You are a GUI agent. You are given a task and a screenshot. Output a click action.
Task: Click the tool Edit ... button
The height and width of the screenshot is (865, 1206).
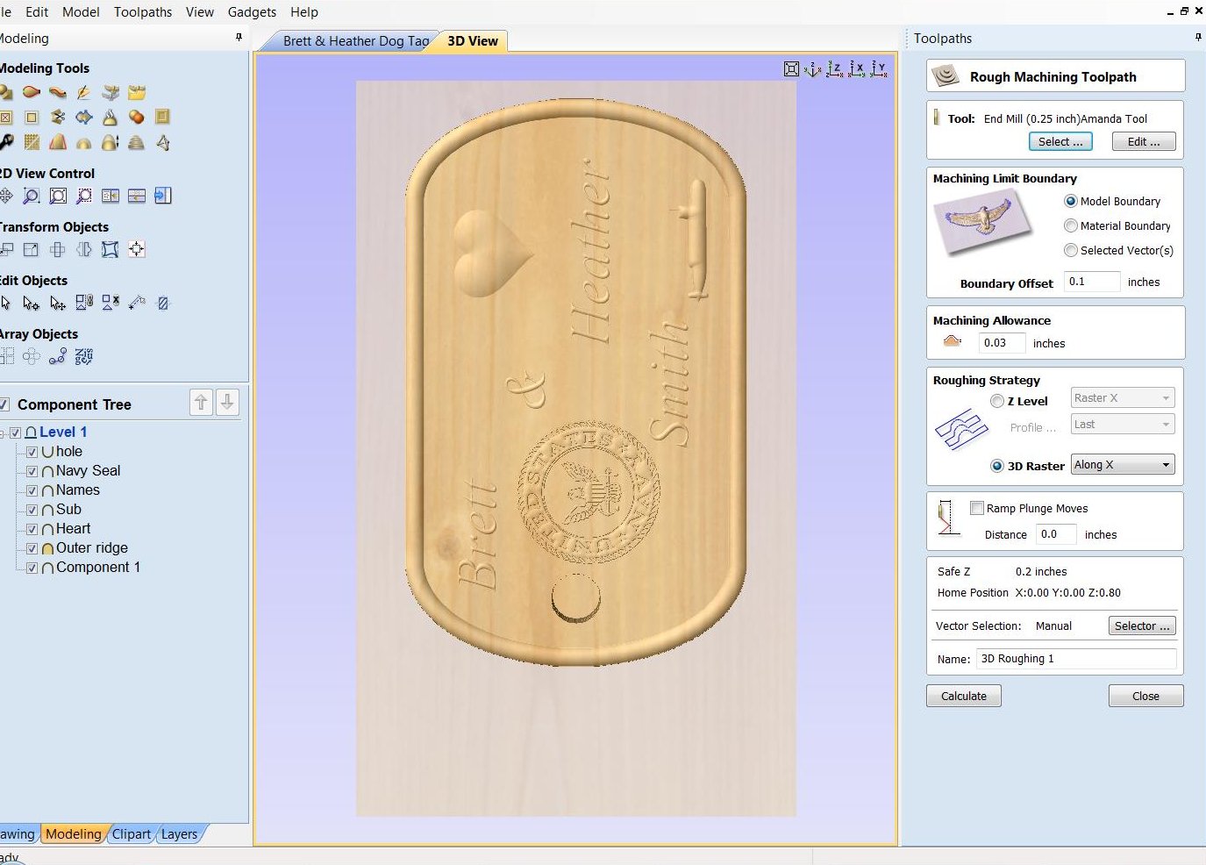[1144, 141]
